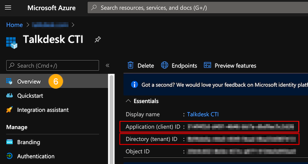The width and height of the screenshot is (308, 164).
Task: Focus the top resource search bar
Action: (x=198, y=8)
